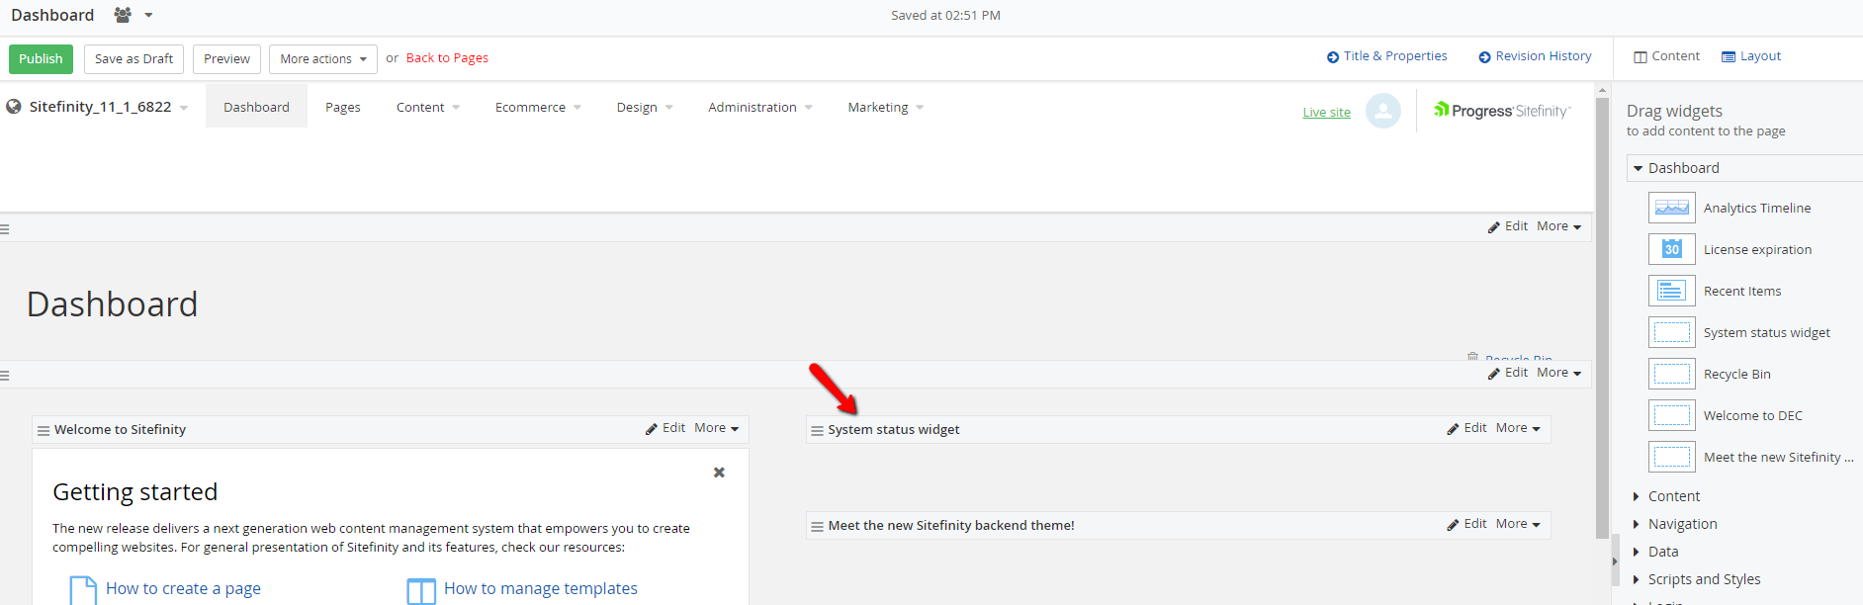The height and width of the screenshot is (605, 1863).
Task: Click the Welcome to DEC widget icon
Action: click(x=1671, y=415)
